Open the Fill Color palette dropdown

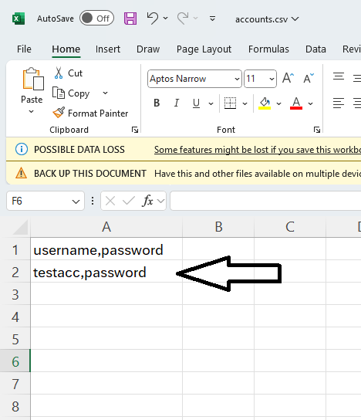click(x=278, y=103)
